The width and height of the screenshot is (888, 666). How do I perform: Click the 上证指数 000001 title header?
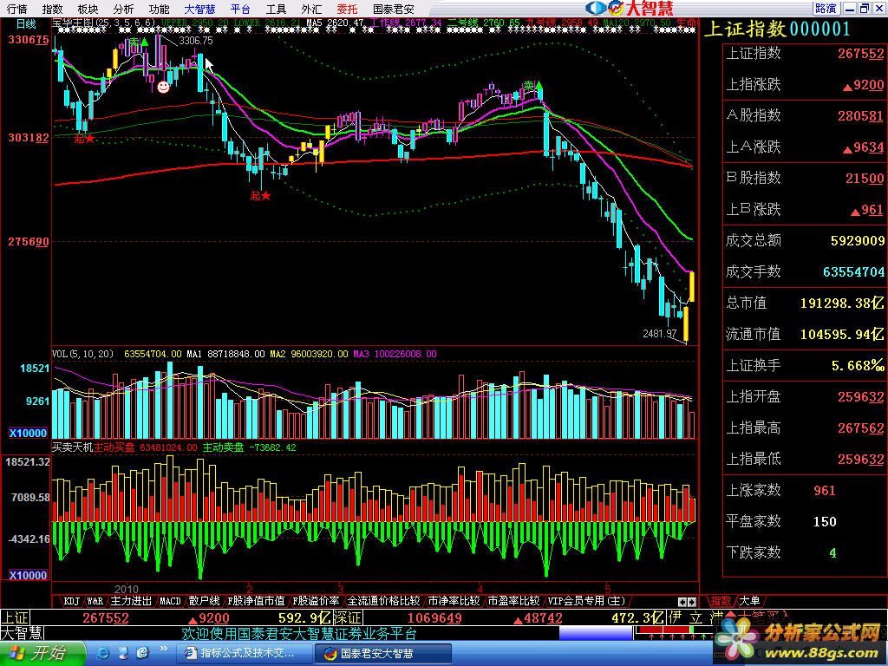point(776,29)
